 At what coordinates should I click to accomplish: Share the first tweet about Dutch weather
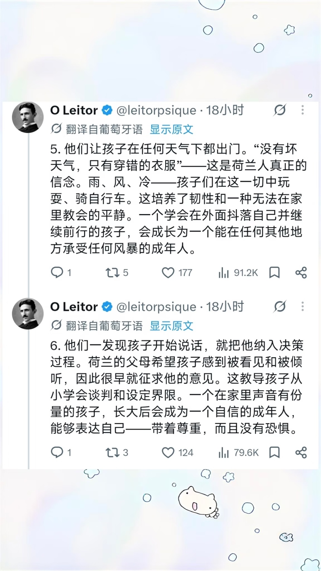tap(301, 272)
